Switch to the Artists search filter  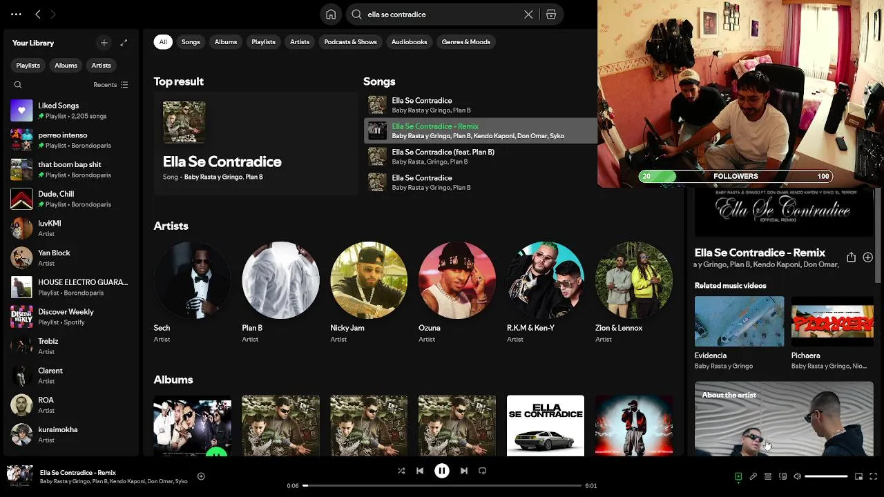click(x=300, y=42)
